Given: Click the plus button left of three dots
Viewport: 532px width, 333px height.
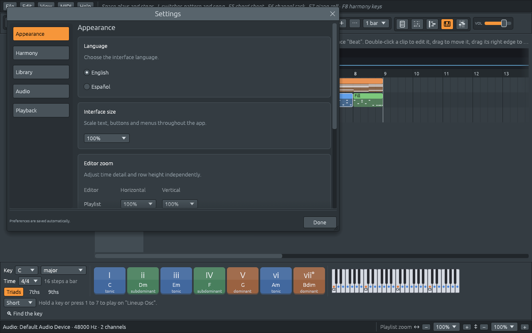Looking at the screenshot, I should pyautogui.click(x=342, y=23).
